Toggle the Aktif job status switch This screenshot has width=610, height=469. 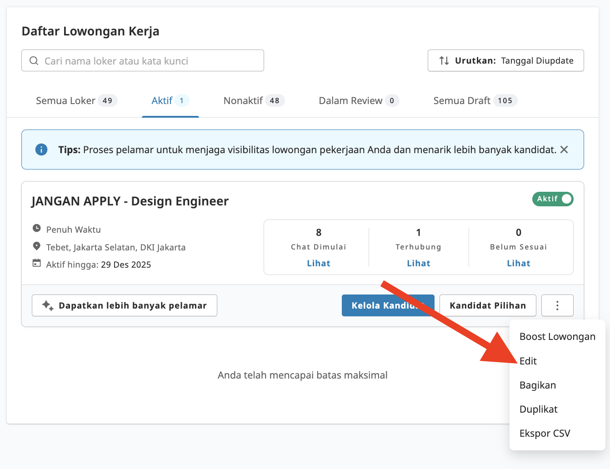(553, 199)
